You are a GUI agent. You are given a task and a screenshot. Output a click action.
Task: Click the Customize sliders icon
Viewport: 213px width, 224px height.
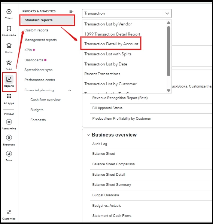9,212
